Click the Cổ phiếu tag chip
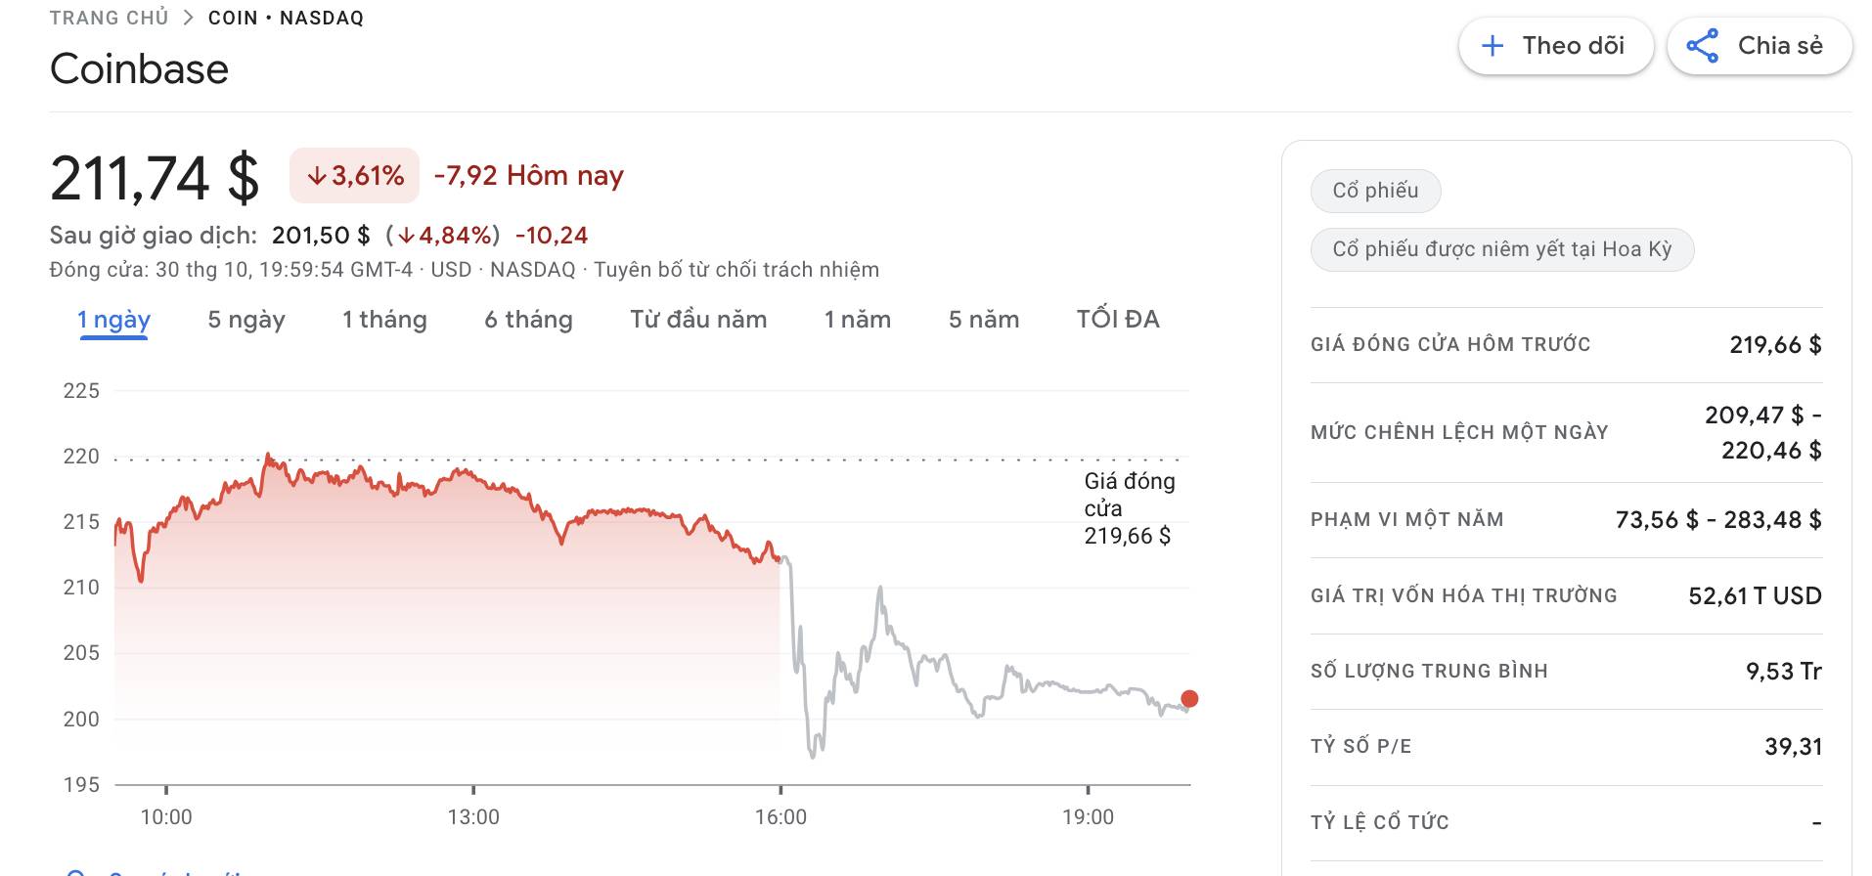The image size is (1872, 876). [x=1375, y=191]
